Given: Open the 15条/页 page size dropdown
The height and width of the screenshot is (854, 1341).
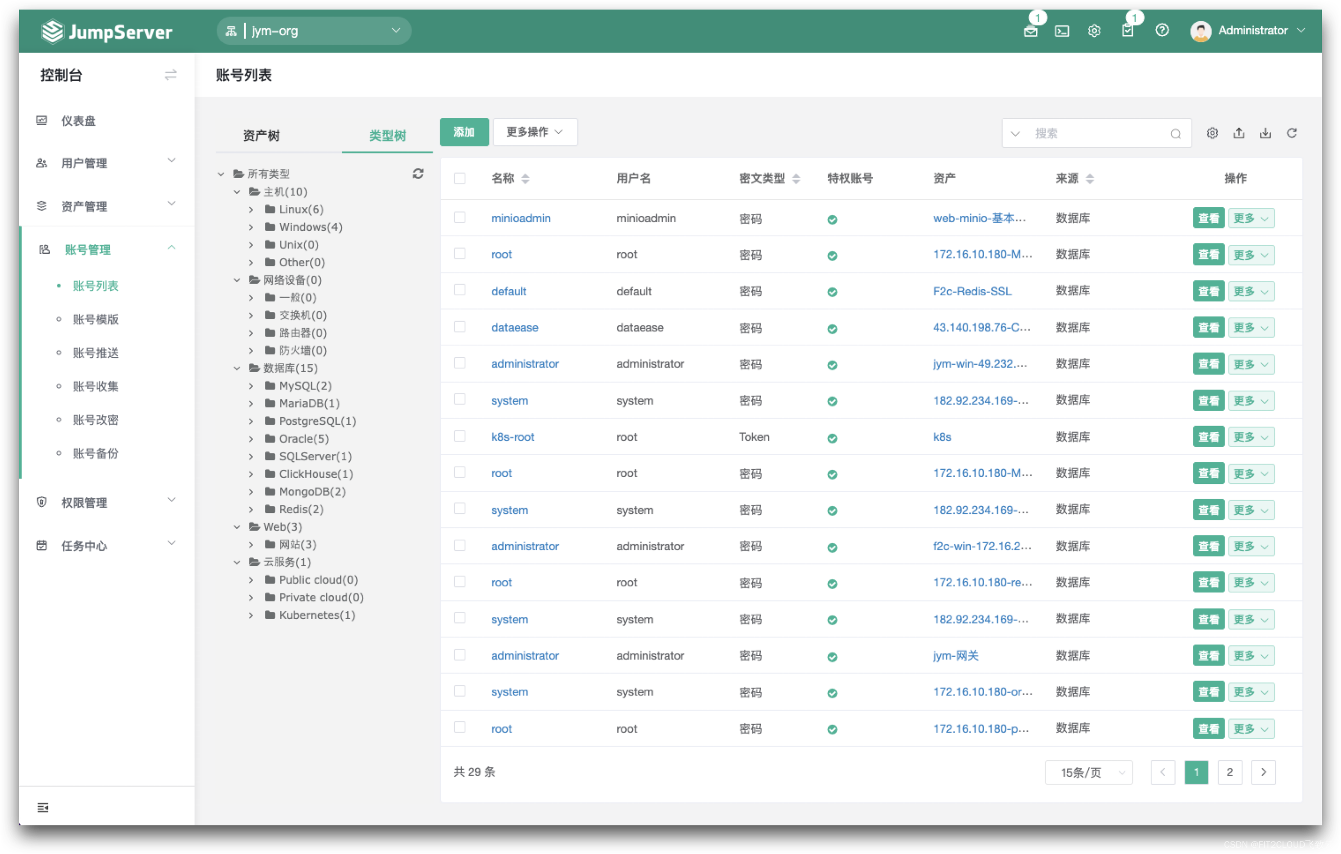Looking at the screenshot, I should (1088, 772).
